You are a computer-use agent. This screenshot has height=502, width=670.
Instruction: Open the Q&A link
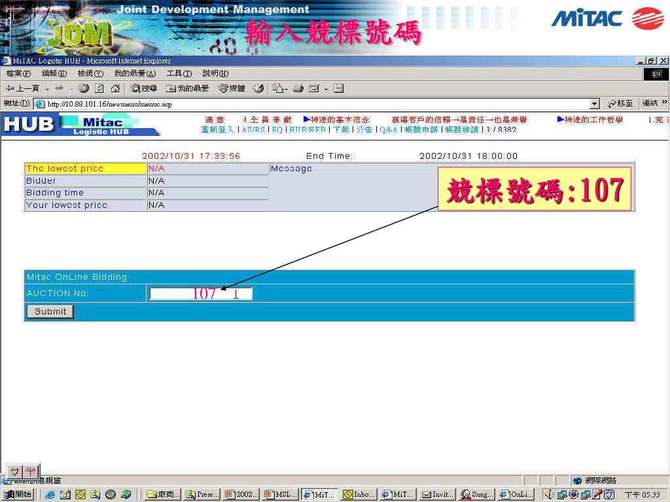tap(388, 129)
